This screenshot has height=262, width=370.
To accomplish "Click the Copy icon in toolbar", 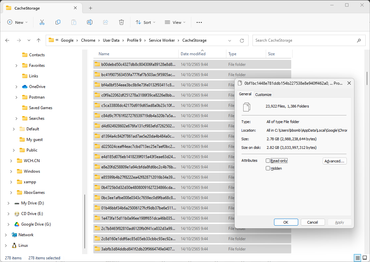I will (58, 22).
